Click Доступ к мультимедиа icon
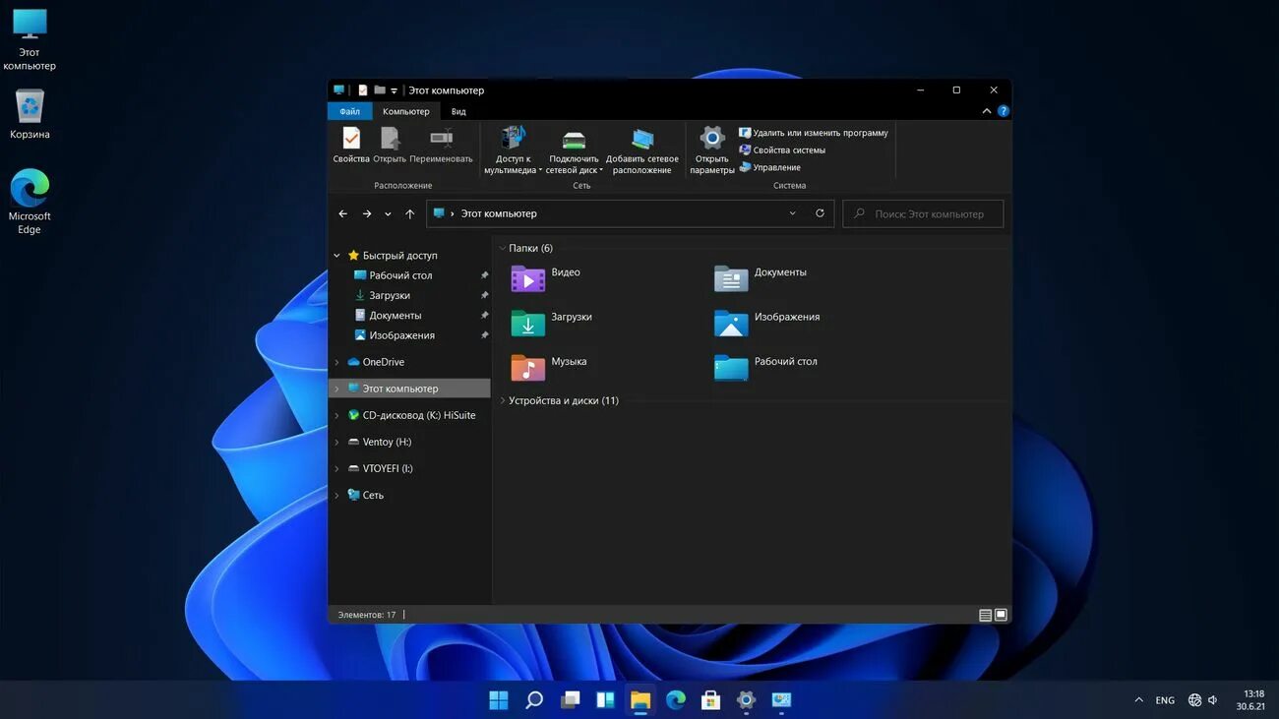The height and width of the screenshot is (719, 1279). 513,139
